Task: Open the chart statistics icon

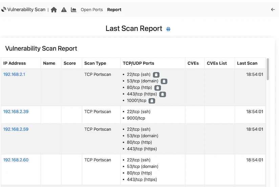Action: coord(73,10)
